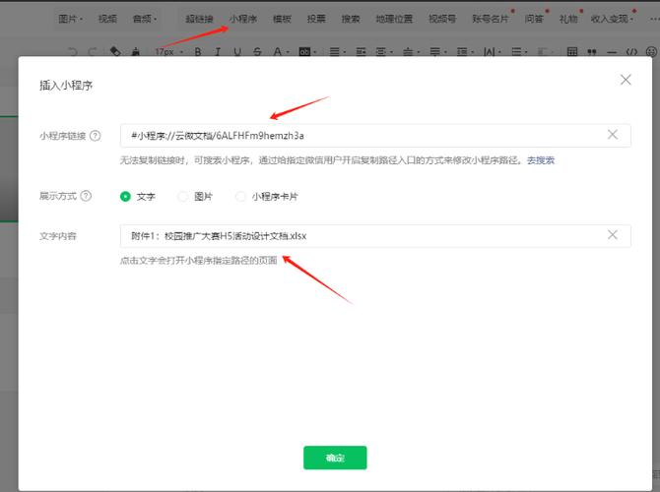
Task: Click the redo arrow in the editor toolbar
Action: tap(93, 52)
